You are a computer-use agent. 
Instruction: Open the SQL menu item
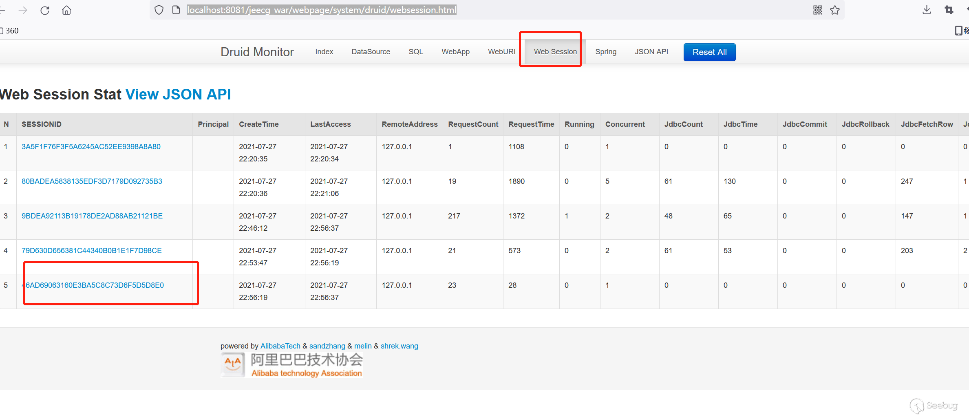point(416,52)
